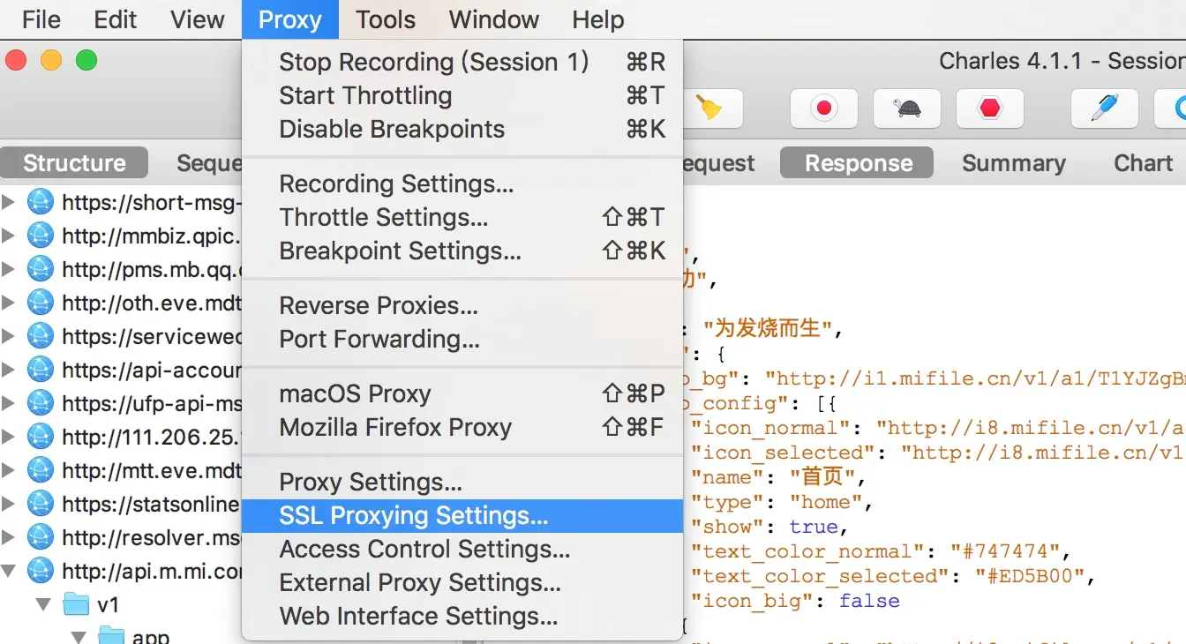The width and height of the screenshot is (1186, 644).
Task: Click the blue pen compose icon
Action: click(x=1104, y=109)
